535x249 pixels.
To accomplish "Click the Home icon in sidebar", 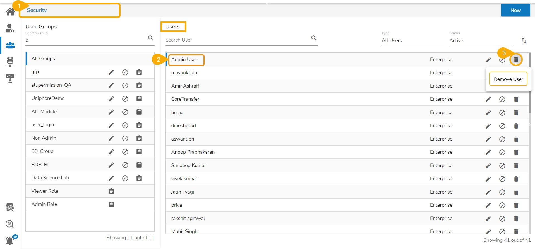I will (10, 12).
